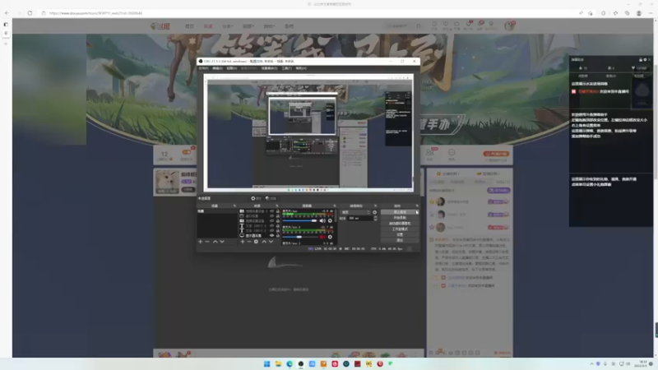Open transition properties gear in Scene Transitions
The image size is (658, 370).
375,212
